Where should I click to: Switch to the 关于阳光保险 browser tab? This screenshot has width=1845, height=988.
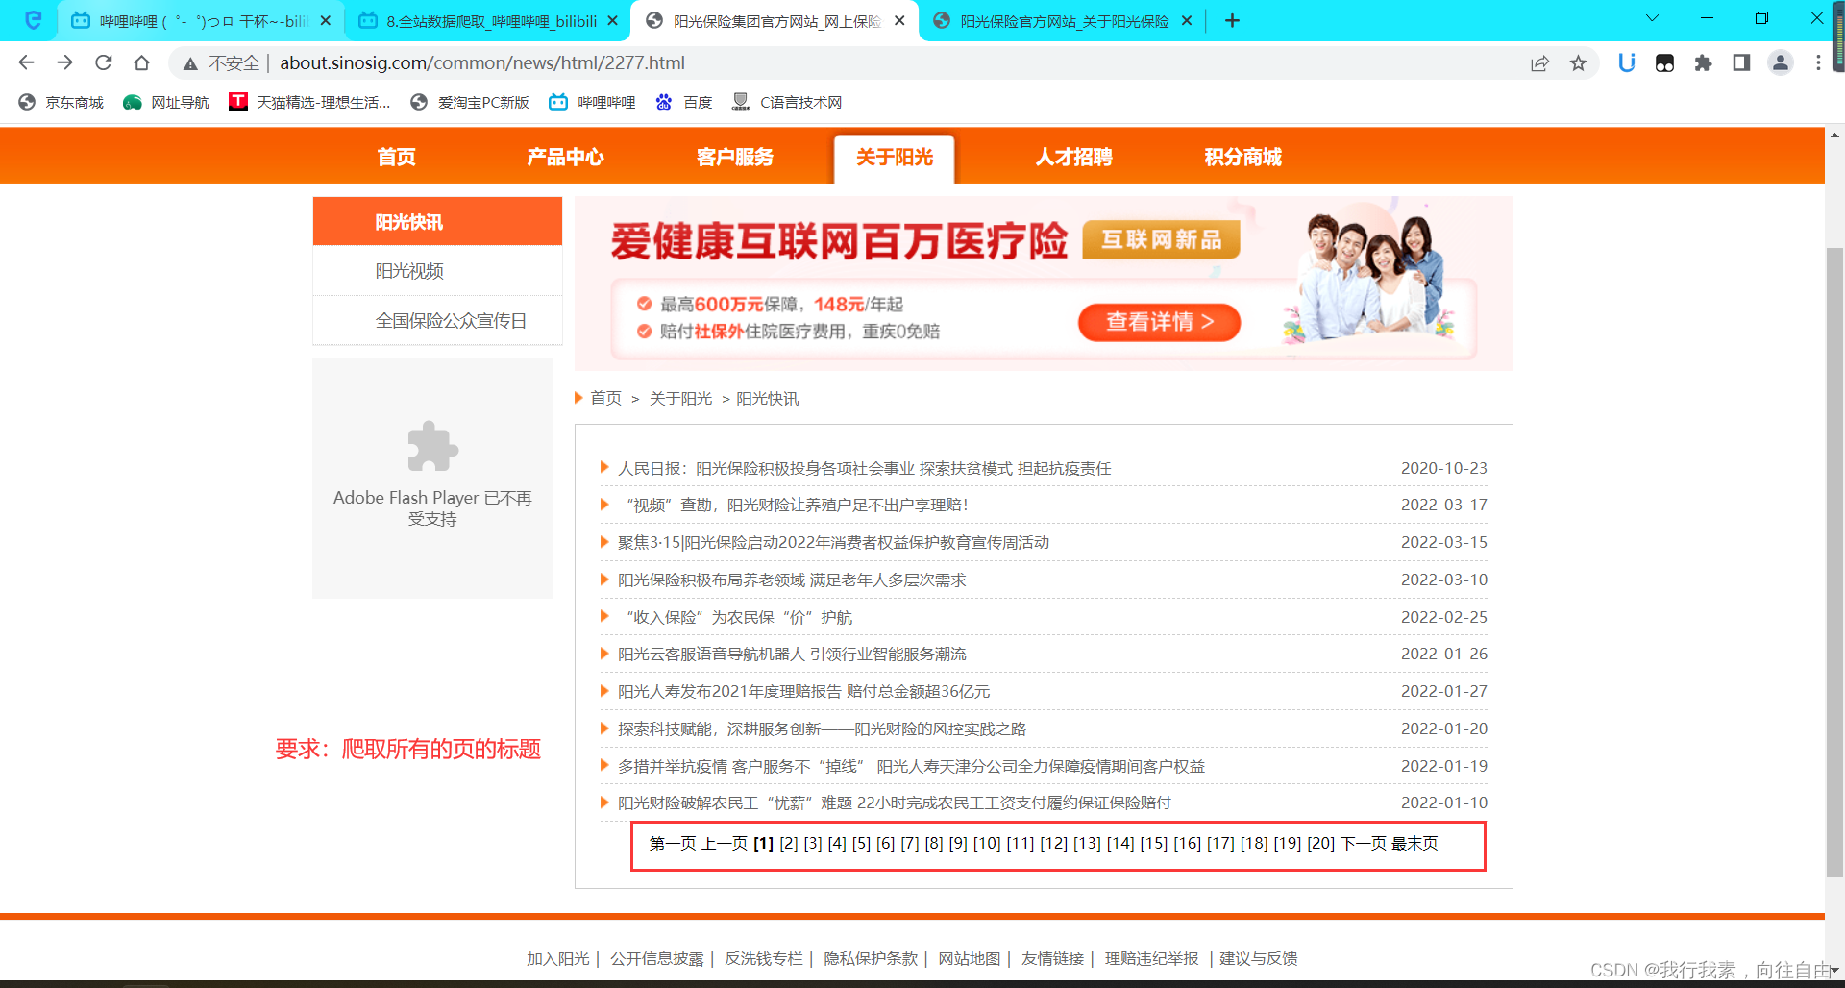tap(1062, 20)
